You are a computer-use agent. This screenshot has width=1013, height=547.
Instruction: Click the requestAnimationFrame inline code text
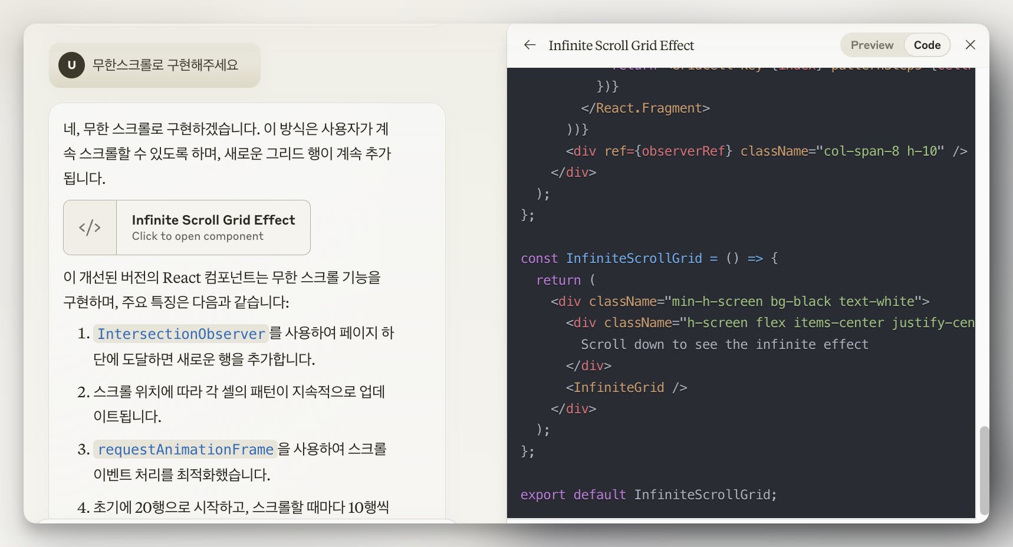click(x=185, y=449)
